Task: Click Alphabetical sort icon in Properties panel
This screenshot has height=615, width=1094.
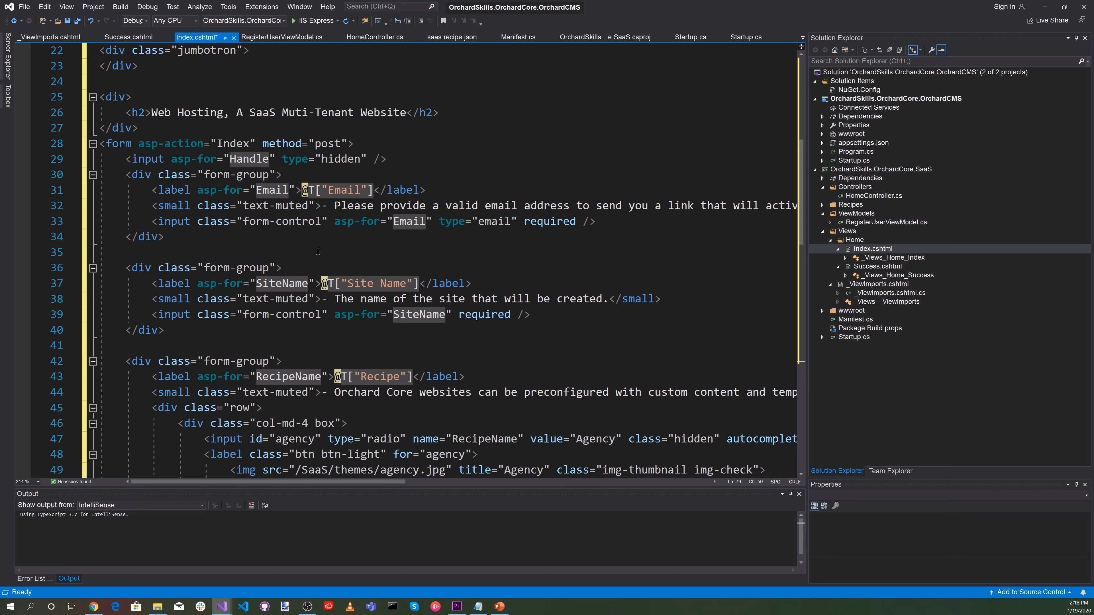Action: coord(824,505)
